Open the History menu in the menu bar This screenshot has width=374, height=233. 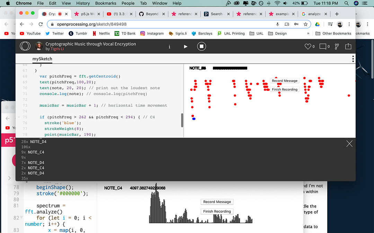click(x=83, y=3)
